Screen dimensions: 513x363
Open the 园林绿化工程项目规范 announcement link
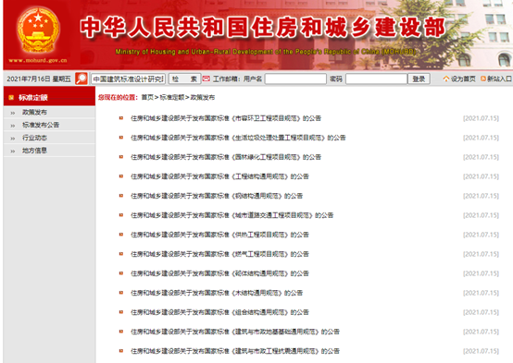pos(226,157)
